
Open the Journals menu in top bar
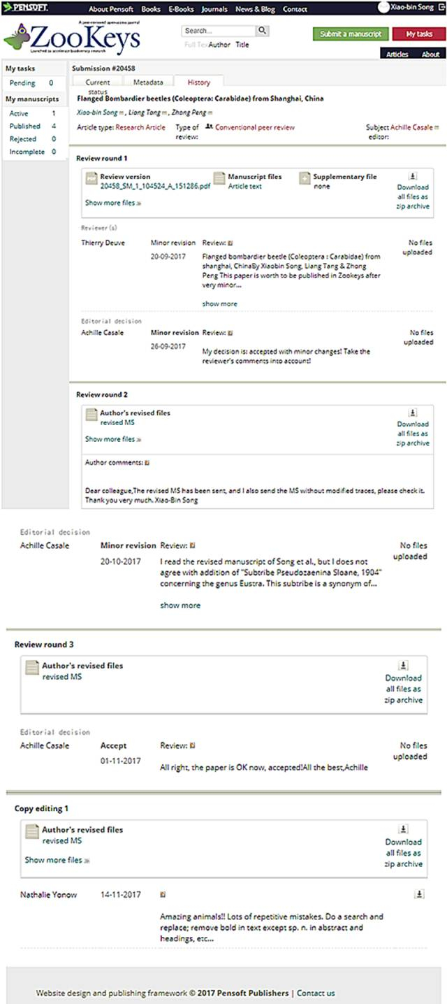214,9
